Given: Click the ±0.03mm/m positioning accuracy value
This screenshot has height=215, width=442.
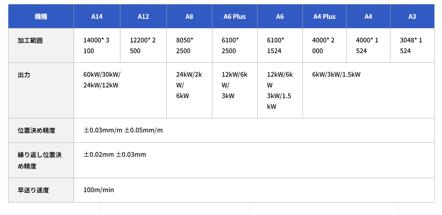Looking at the screenshot, I should pyautogui.click(x=103, y=131).
